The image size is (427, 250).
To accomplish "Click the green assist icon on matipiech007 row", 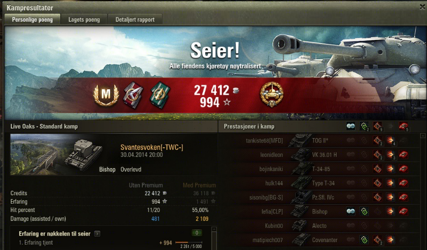I will pos(364,240).
